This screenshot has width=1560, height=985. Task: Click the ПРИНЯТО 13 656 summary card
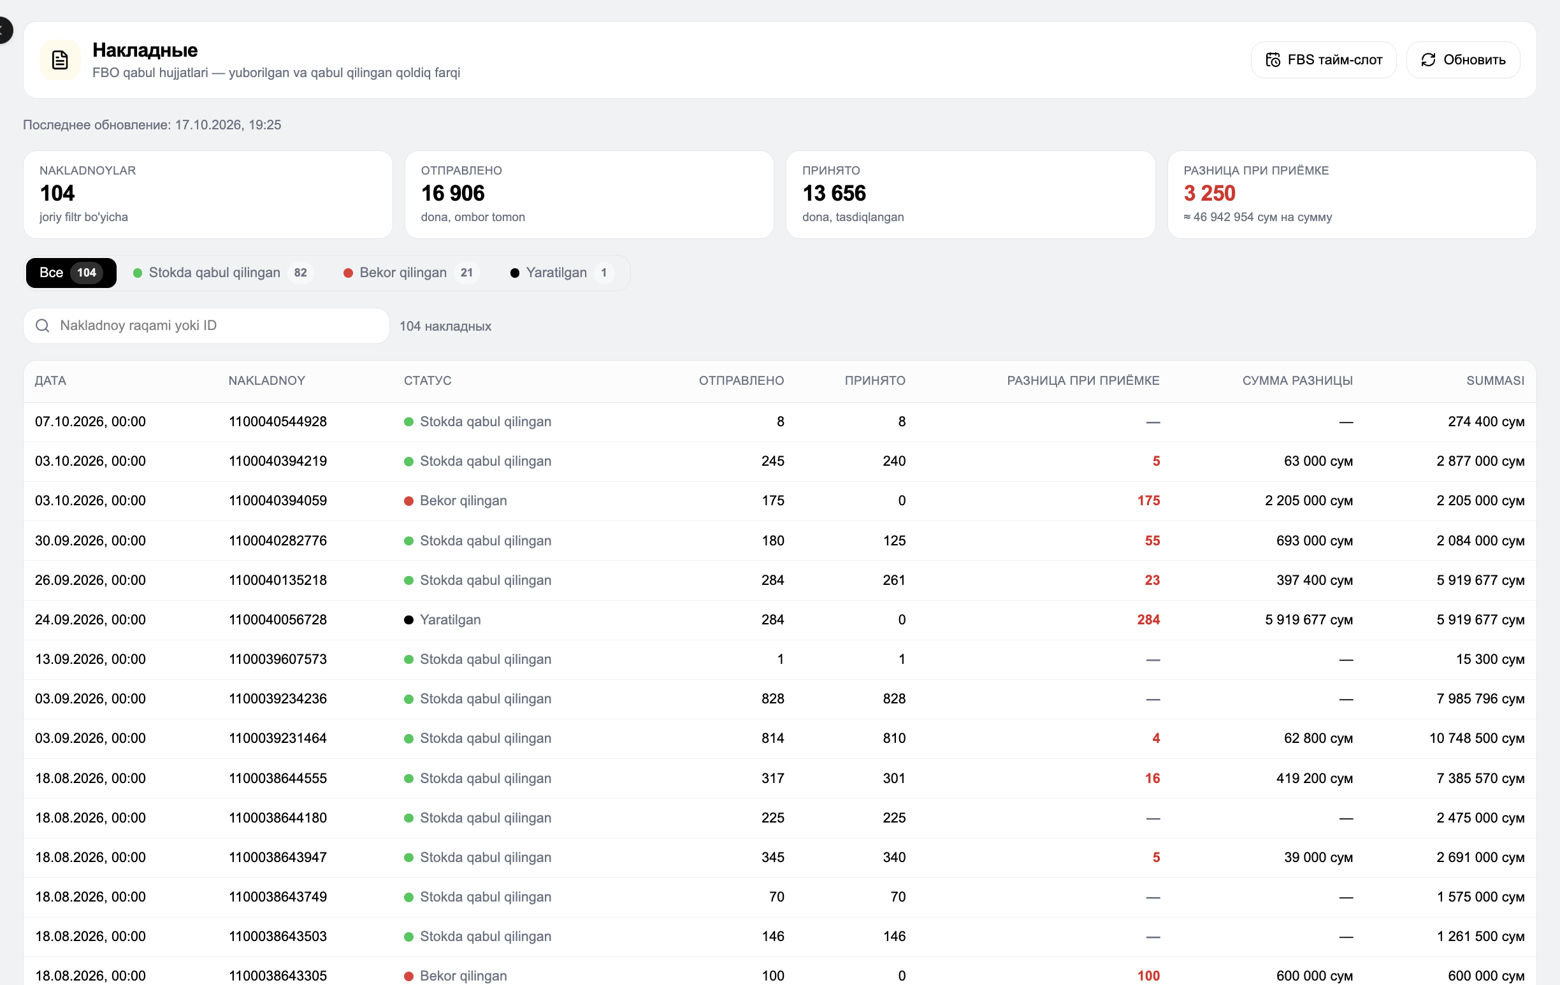(971, 195)
